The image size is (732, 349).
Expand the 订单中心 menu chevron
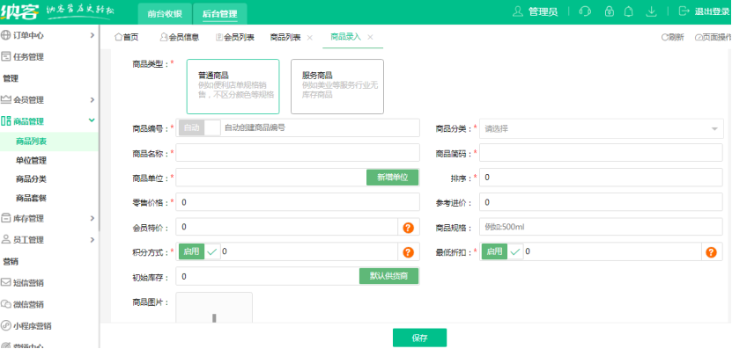tap(92, 35)
